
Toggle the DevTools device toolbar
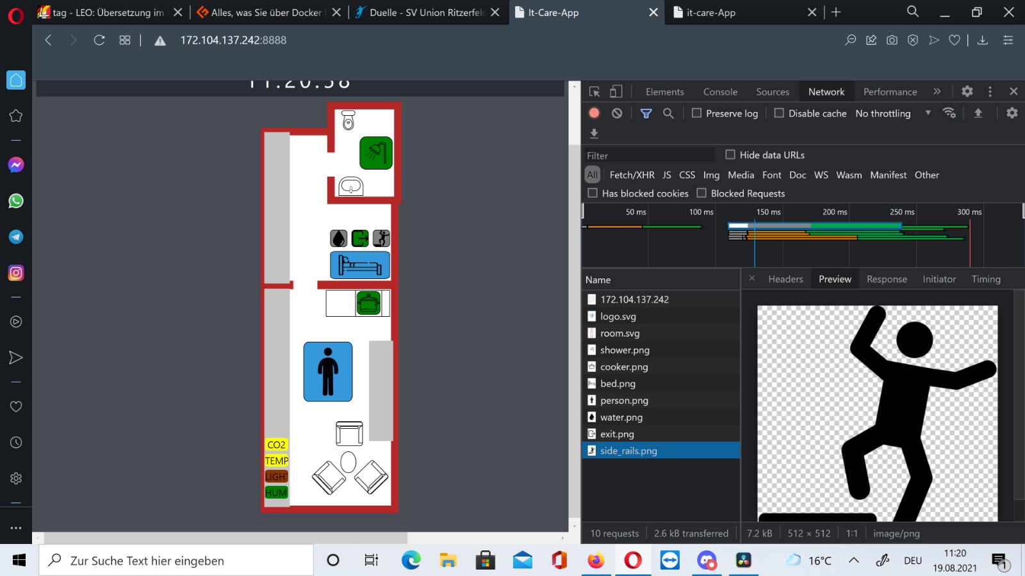click(616, 92)
